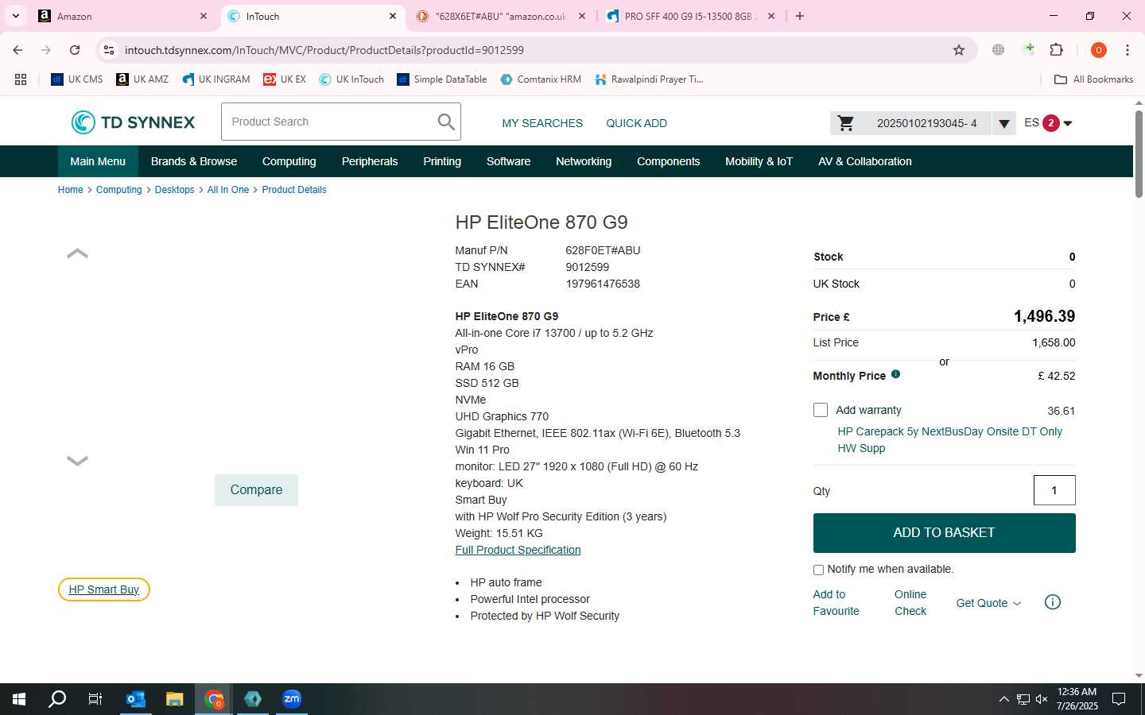The width and height of the screenshot is (1145, 715).
Task: Open the browser extensions puzzle icon
Action: coord(1056,50)
